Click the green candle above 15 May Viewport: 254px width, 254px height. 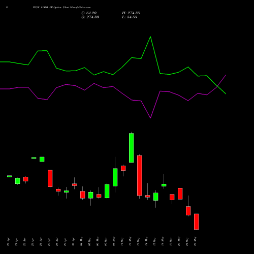point(156,197)
